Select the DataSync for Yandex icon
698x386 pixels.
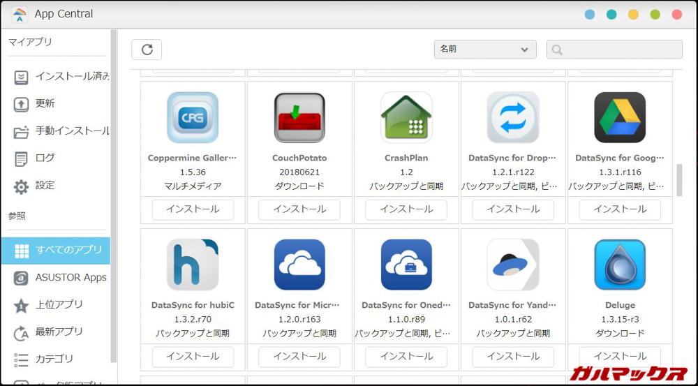(513, 265)
